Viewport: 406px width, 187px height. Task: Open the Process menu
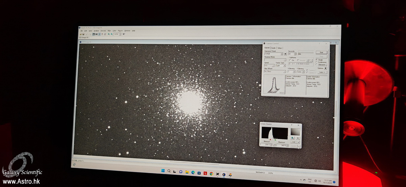(x=103, y=31)
